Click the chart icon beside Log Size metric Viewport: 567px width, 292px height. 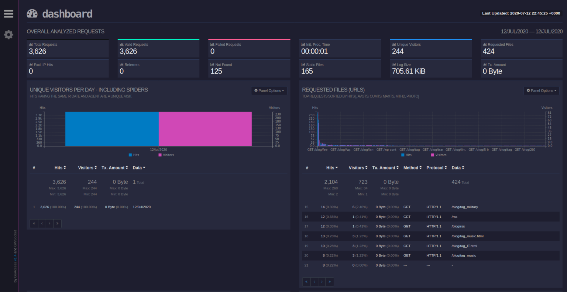click(x=394, y=64)
